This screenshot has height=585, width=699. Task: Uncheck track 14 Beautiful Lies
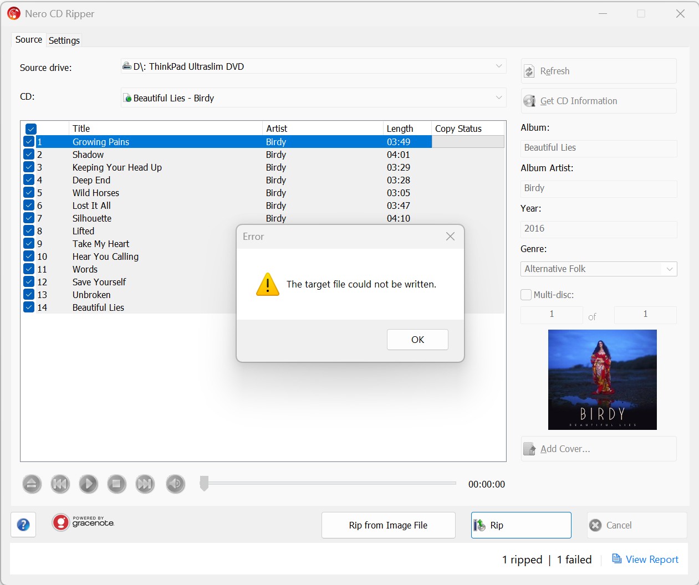click(x=29, y=307)
